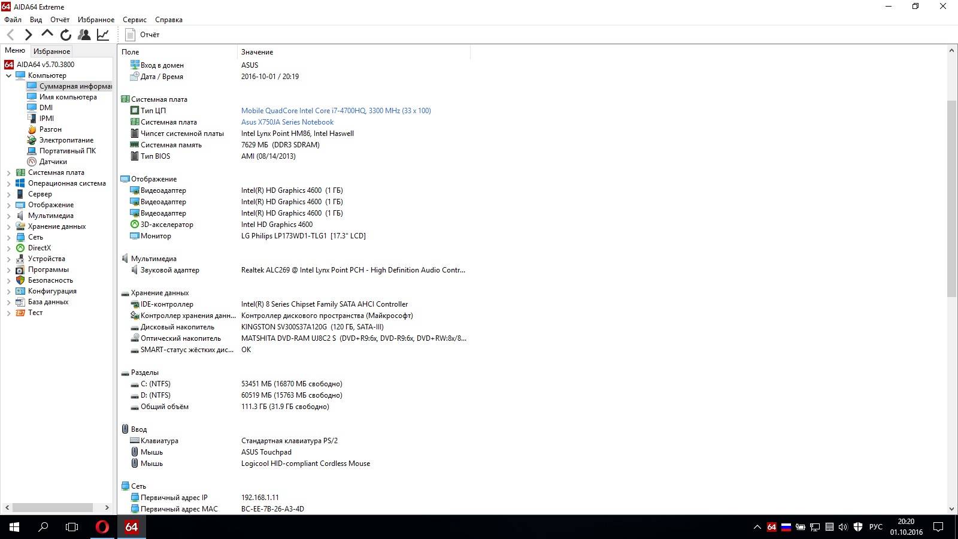Open Opera browser in the taskbar
Image resolution: width=958 pixels, height=539 pixels.
coord(102,527)
